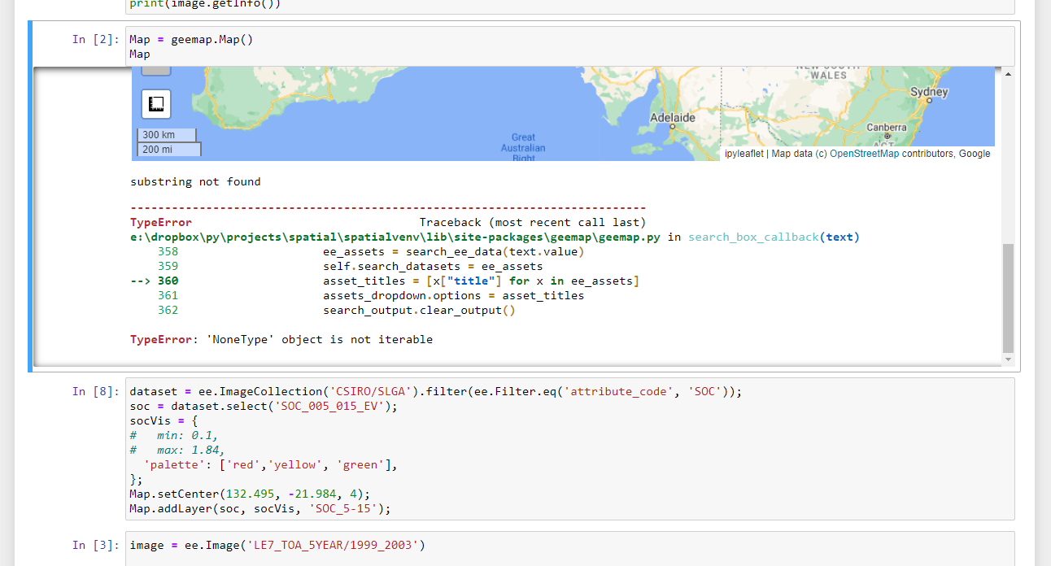Screen dimensions: 1051x566
Task: Toggle fullscreen mode using the map control icon
Action: click(155, 103)
